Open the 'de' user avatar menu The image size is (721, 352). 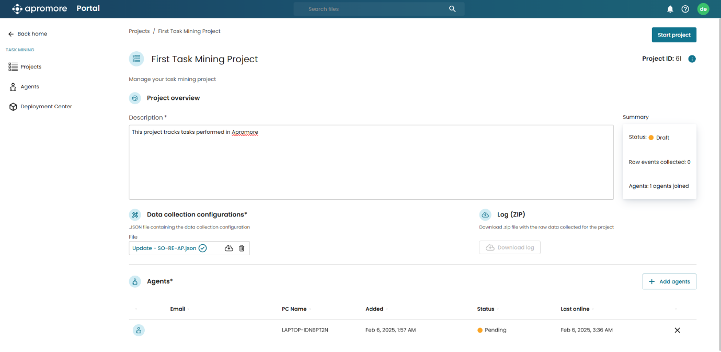coord(703,9)
